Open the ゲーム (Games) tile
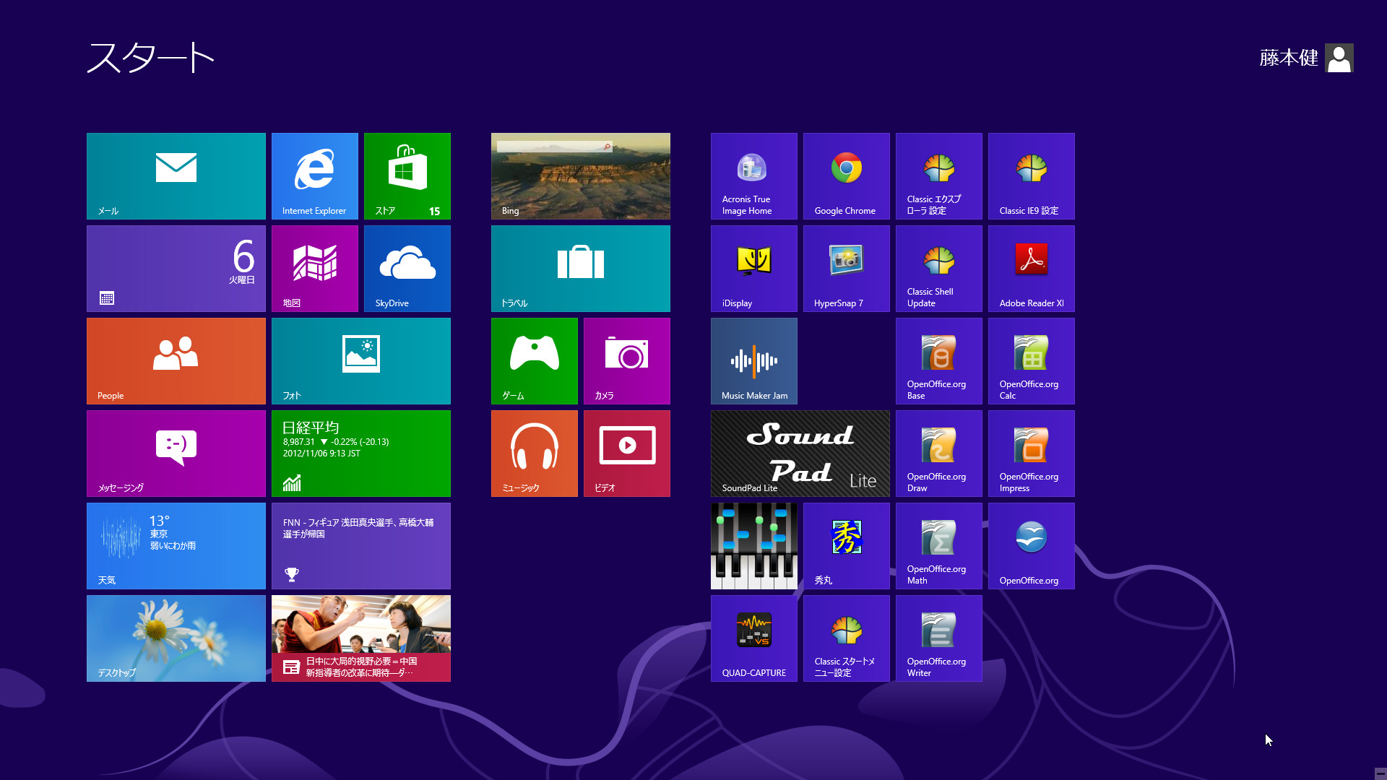Screen dimensions: 1387x780 click(535, 361)
